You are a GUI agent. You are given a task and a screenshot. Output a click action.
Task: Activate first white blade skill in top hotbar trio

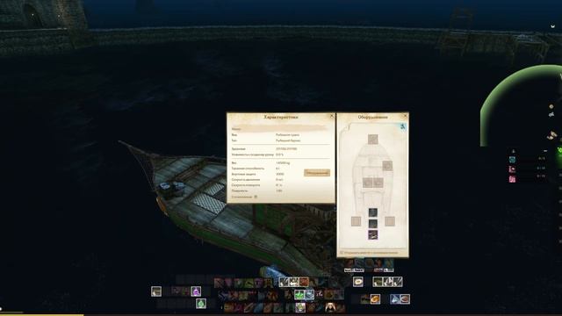[x=284, y=282]
